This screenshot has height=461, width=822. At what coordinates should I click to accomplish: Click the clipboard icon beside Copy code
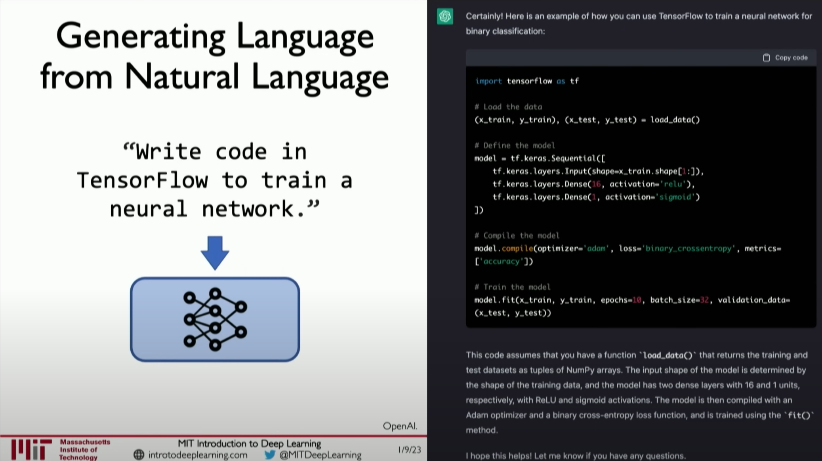767,58
